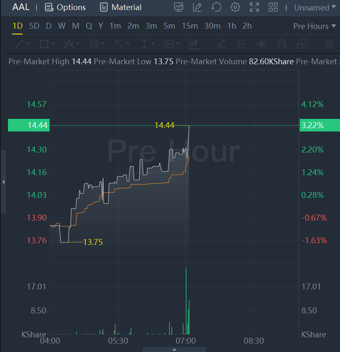The width and height of the screenshot is (340, 352).
Task: Expand the Pre Hours session dropdown
Action: pyautogui.click(x=313, y=26)
